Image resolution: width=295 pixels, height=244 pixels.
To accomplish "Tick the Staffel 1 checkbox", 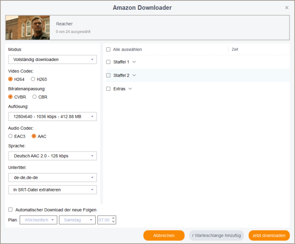I will (108, 62).
